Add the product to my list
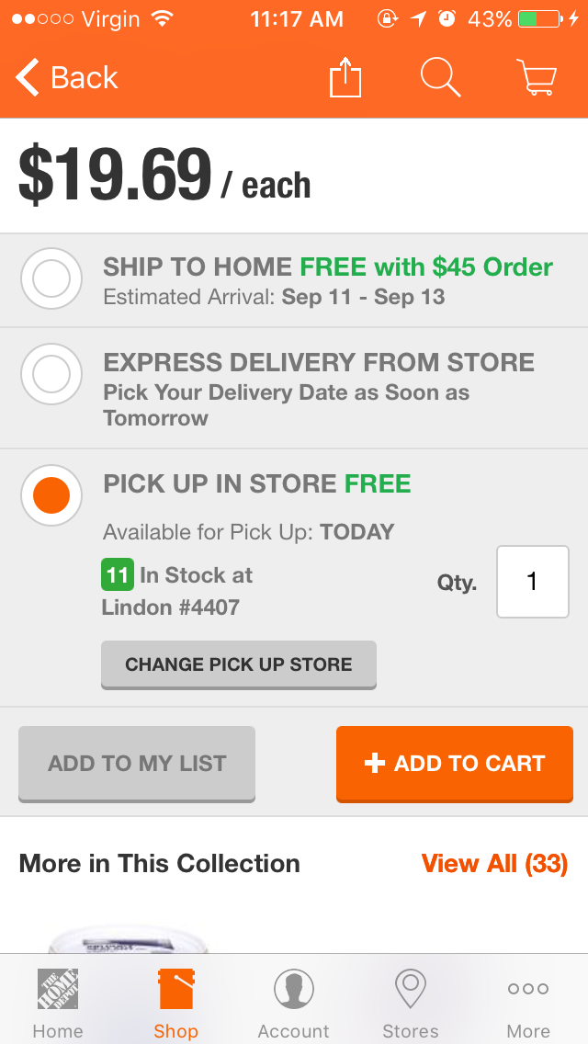This screenshot has height=1044, width=588. click(136, 764)
